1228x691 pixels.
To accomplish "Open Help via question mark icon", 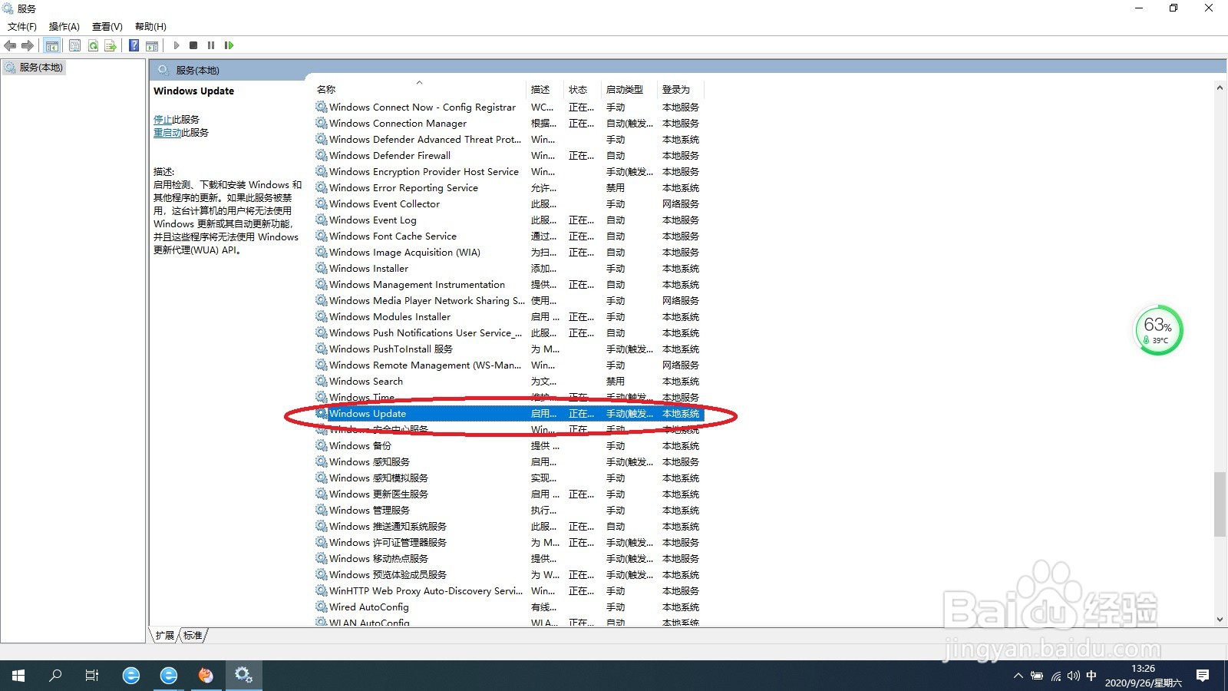I will [134, 45].
